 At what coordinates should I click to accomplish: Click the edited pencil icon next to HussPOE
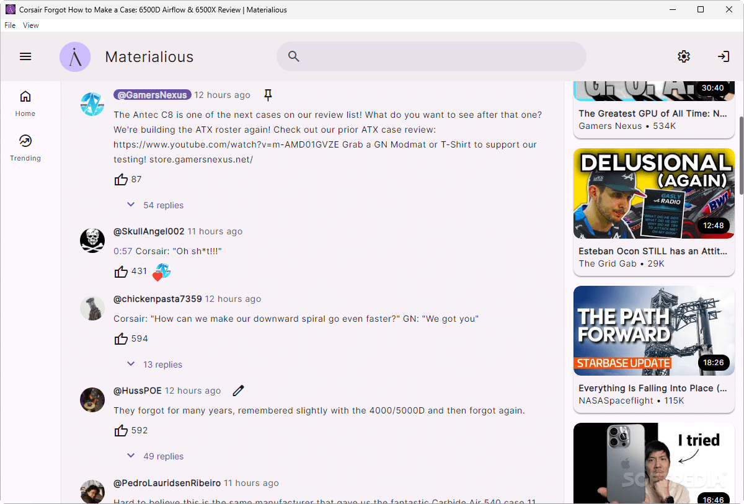[238, 391]
